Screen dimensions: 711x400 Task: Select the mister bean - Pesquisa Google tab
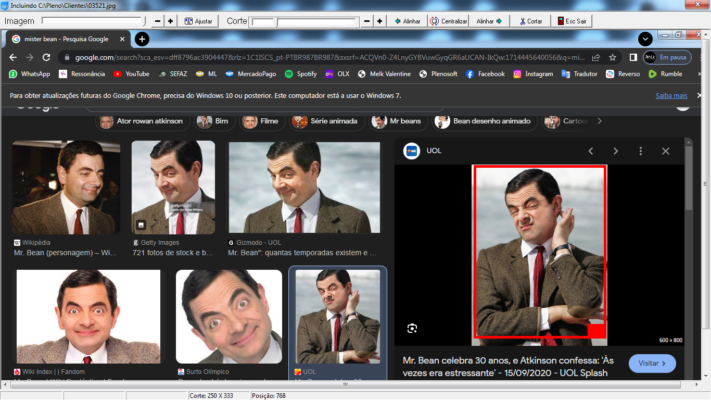pyautogui.click(x=67, y=39)
